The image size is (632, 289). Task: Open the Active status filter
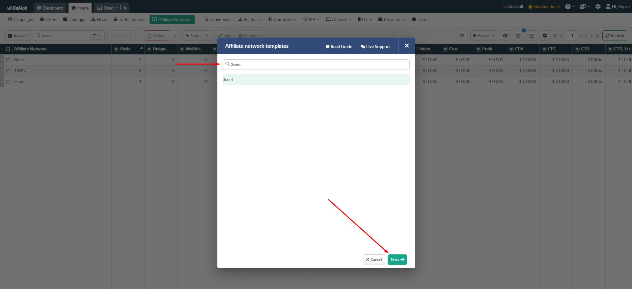(483, 36)
